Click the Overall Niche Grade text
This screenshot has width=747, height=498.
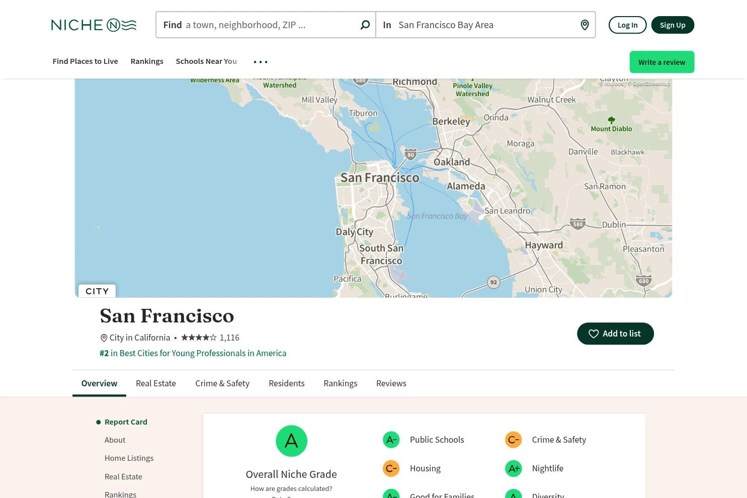pyautogui.click(x=291, y=474)
